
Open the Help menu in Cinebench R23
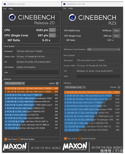pyautogui.click(x=70, y=9)
